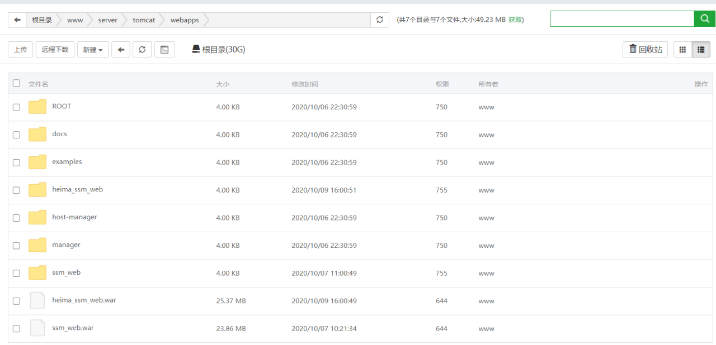Switch to list view layout
This screenshot has height=345, width=716.
tap(701, 50)
